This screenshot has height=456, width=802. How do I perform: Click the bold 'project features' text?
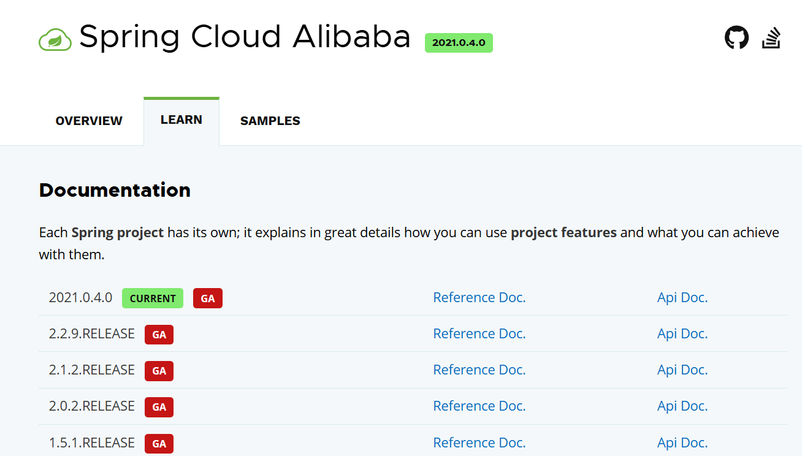tap(563, 233)
